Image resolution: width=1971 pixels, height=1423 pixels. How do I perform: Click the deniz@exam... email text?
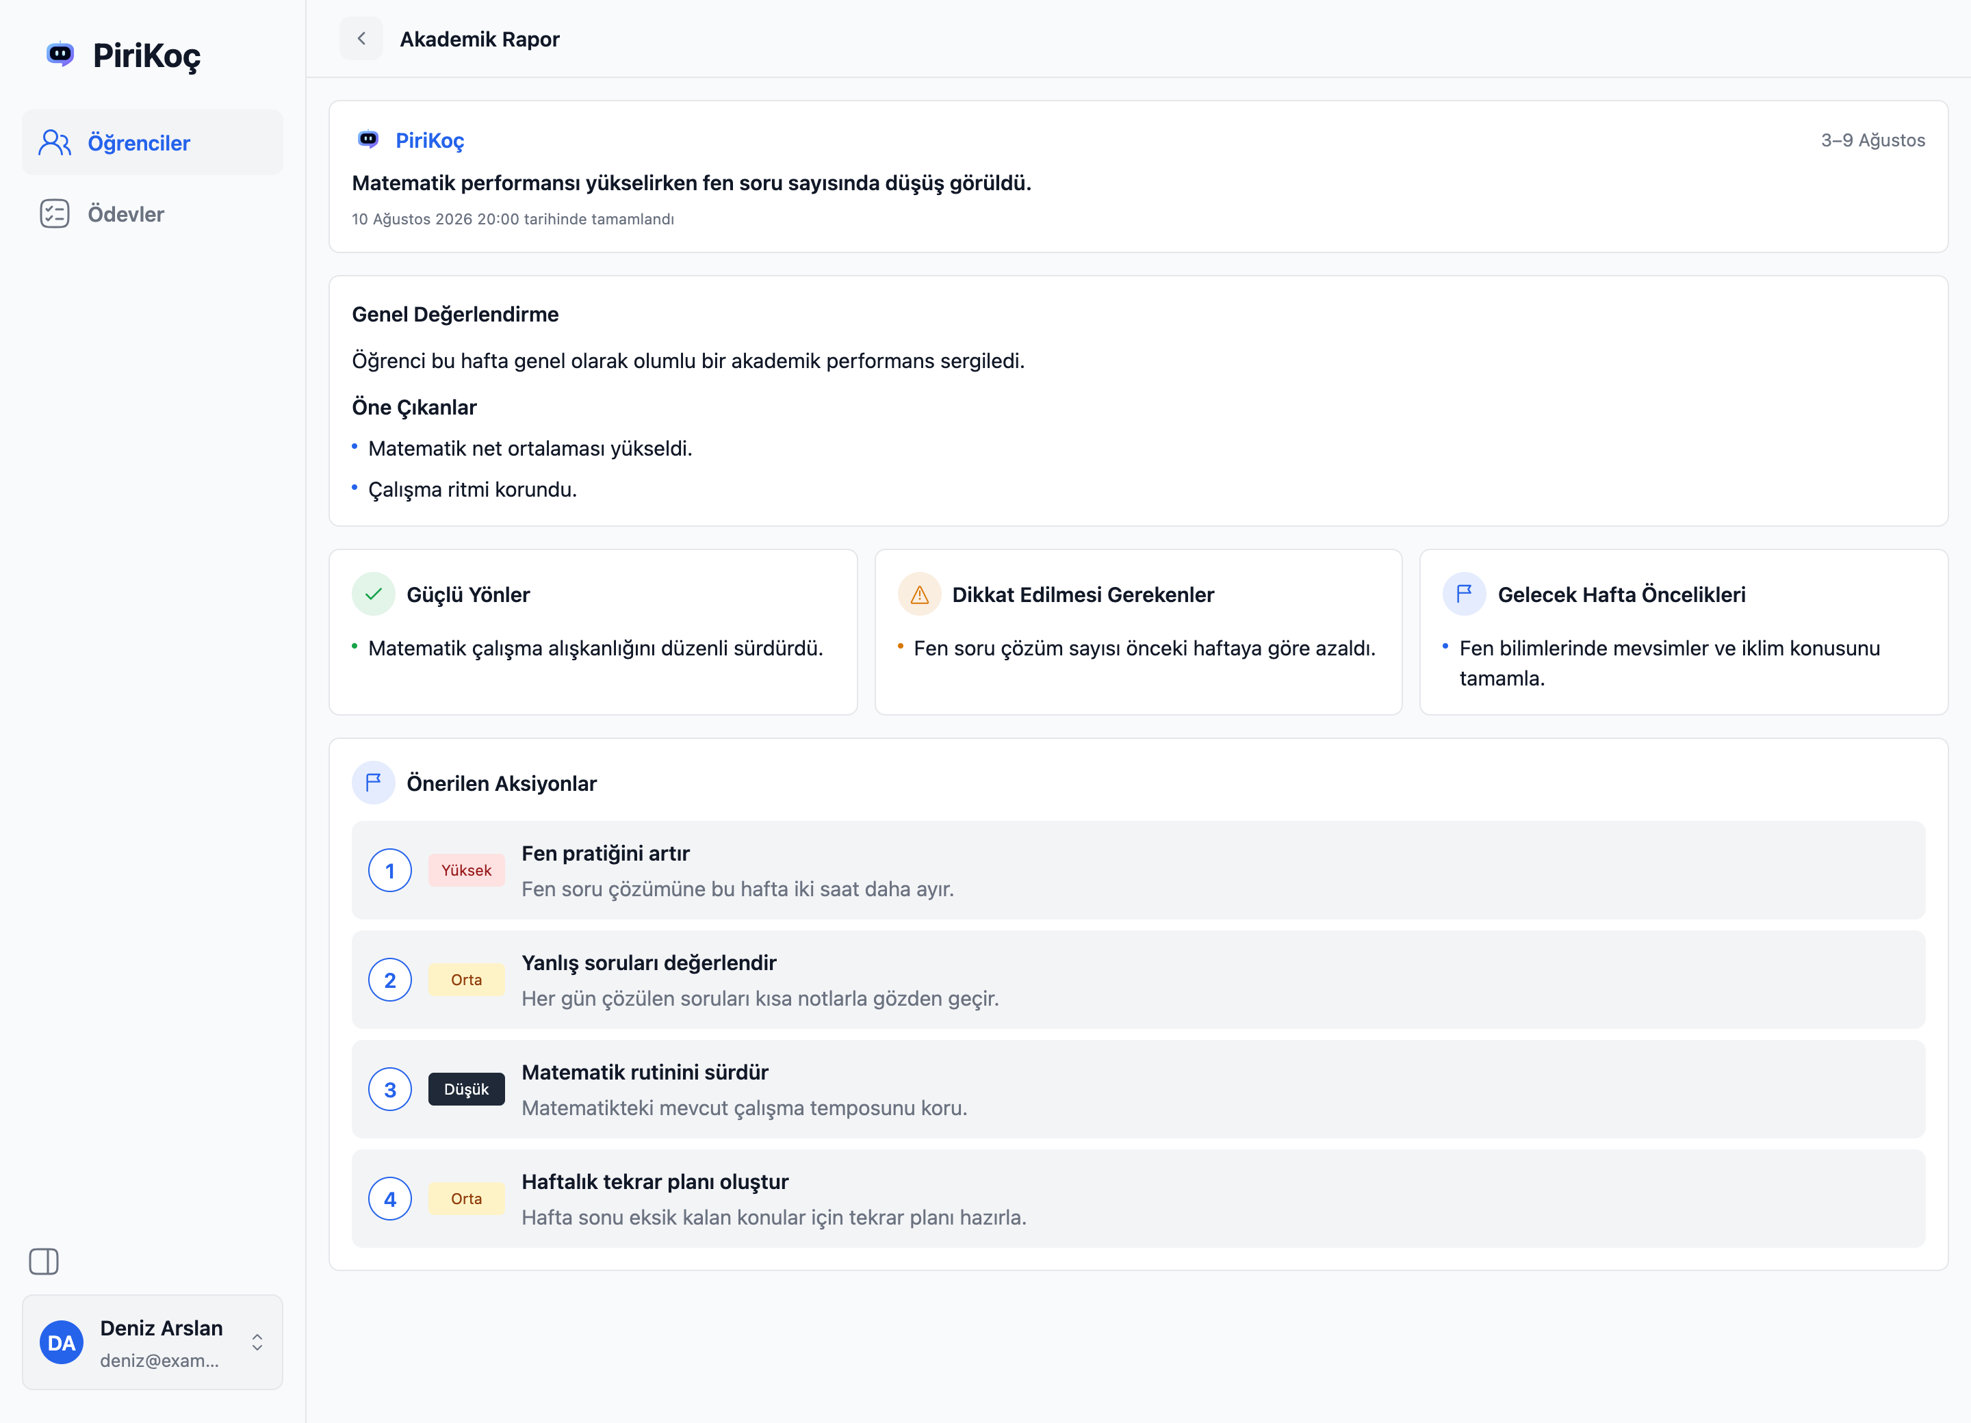tap(160, 1361)
